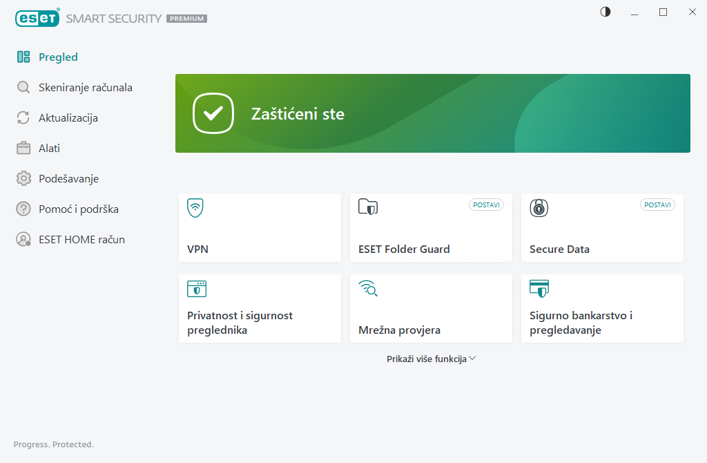Open the Secure Data padlock icon
Image resolution: width=707 pixels, height=463 pixels.
pyautogui.click(x=539, y=208)
